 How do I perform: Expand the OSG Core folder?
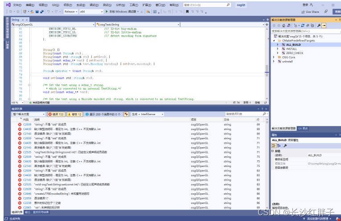click(x=274, y=57)
